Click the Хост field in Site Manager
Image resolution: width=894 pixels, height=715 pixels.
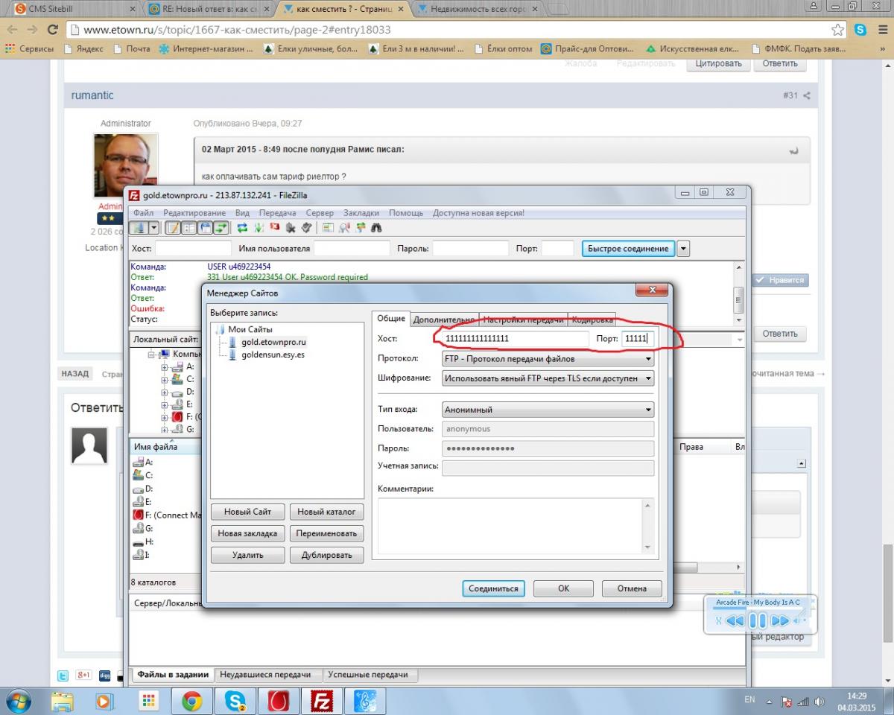pyautogui.click(x=516, y=339)
